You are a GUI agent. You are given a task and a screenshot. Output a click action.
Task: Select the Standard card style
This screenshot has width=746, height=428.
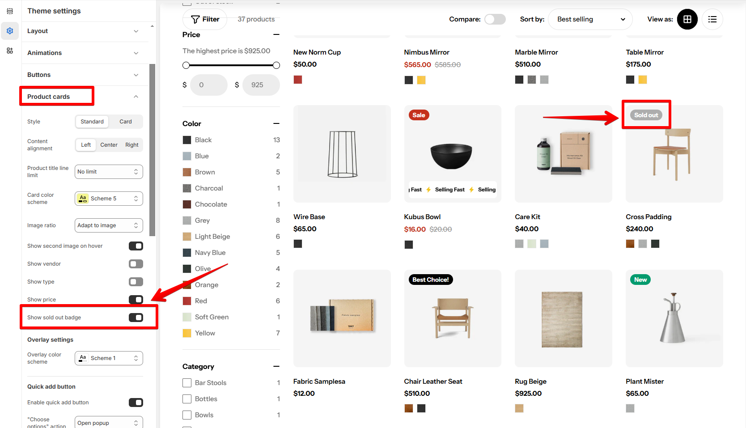[92, 122]
